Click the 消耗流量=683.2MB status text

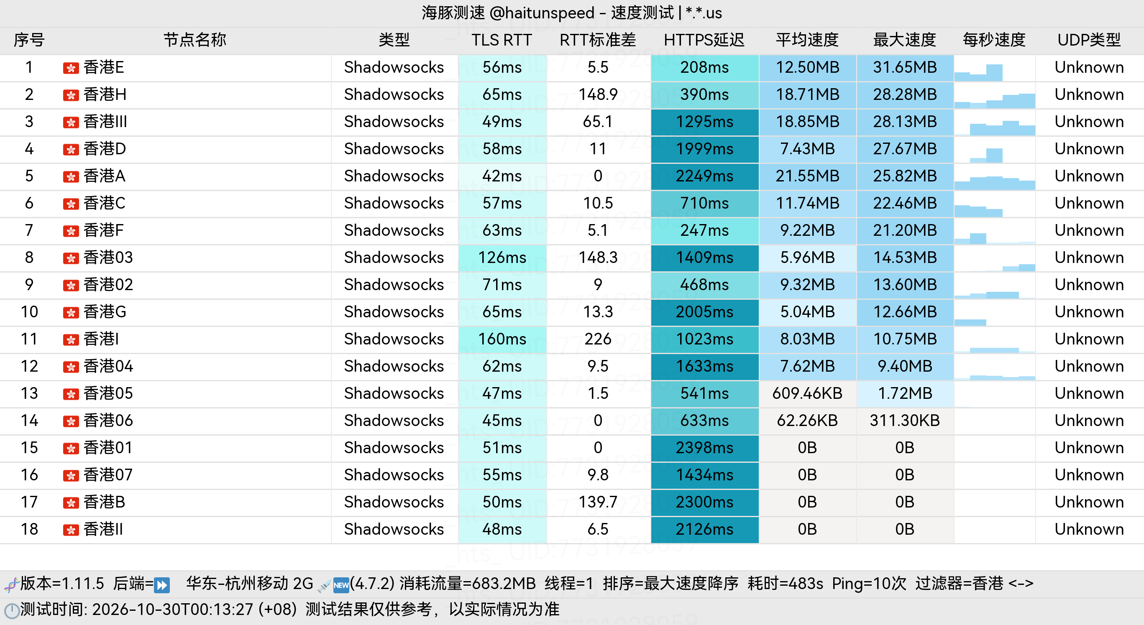pos(467,584)
